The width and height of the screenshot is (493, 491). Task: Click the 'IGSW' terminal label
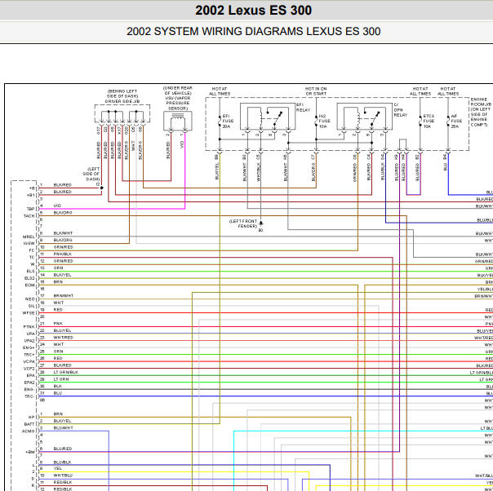pyautogui.click(x=29, y=243)
